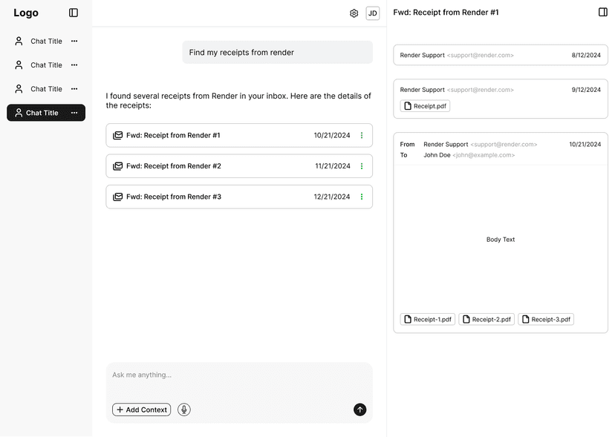Click the recipient john@example.com address

click(x=484, y=155)
